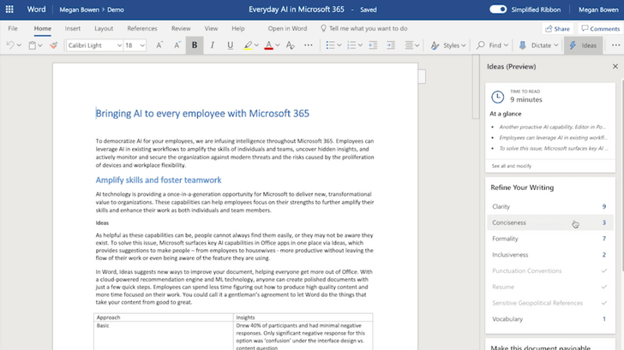The image size is (624, 350).
Task: Expand bullet library dropdown arrow
Action: (339, 45)
